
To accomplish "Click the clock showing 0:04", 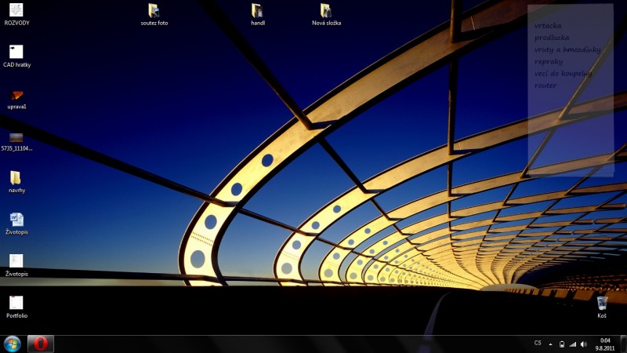I will point(604,344).
